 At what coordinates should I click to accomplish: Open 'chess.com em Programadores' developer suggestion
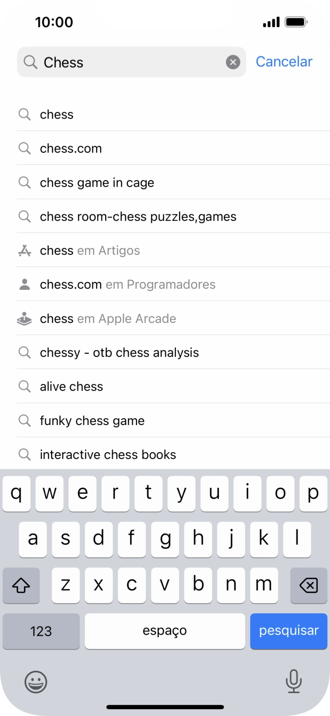pyautogui.click(x=128, y=285)
